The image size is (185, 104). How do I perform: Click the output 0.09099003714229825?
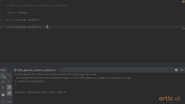[29, 81]
